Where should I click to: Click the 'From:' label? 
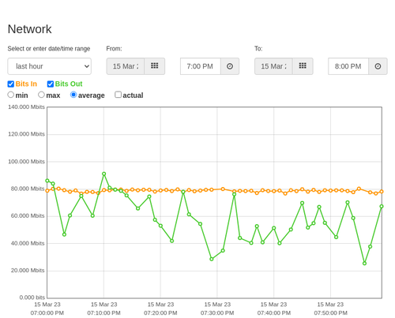(x=114, y=49)
